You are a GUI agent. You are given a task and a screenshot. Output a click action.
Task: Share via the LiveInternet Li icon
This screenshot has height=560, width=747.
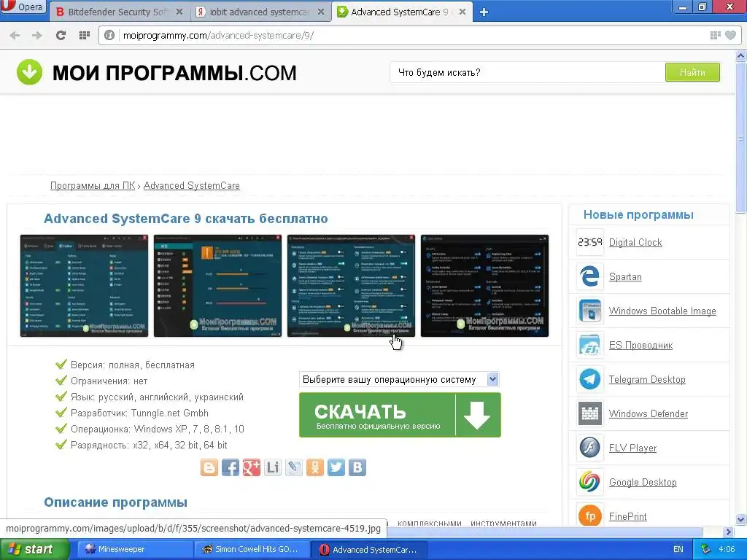tap(273, 467)
